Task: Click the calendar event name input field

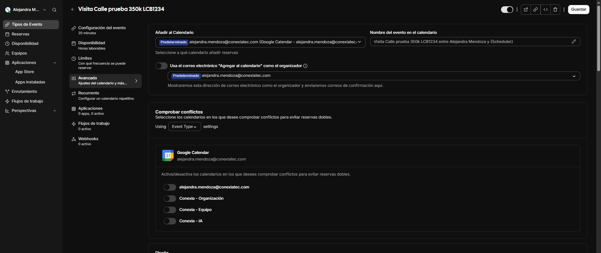Action: [x=470, y=42]
